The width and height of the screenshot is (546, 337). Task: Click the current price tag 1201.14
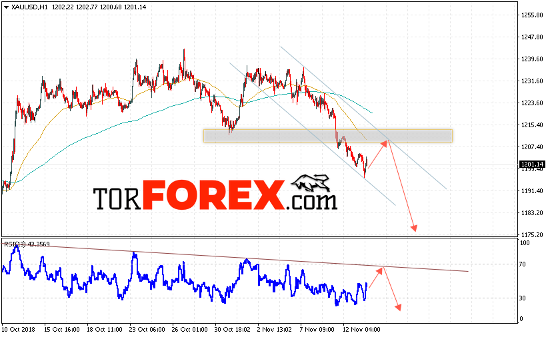pos(532,164)
